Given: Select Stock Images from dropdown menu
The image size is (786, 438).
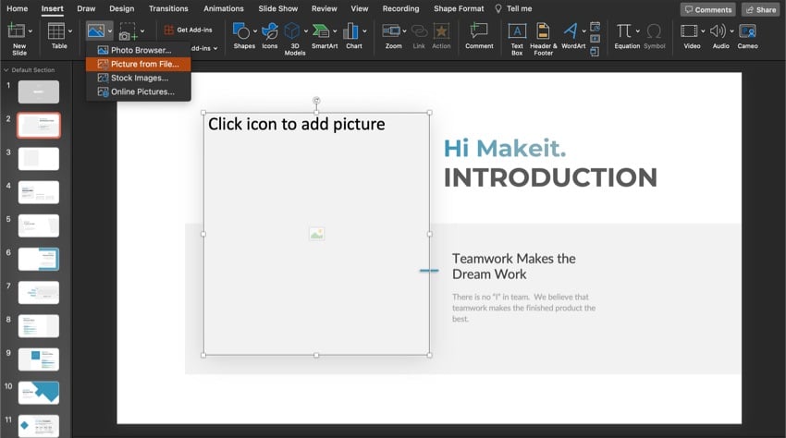Looking at the screenshot, I should 139,78.
